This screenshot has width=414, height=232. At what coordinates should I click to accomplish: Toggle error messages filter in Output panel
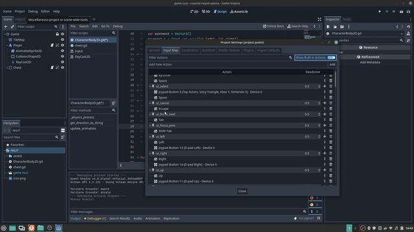point(314,198)
